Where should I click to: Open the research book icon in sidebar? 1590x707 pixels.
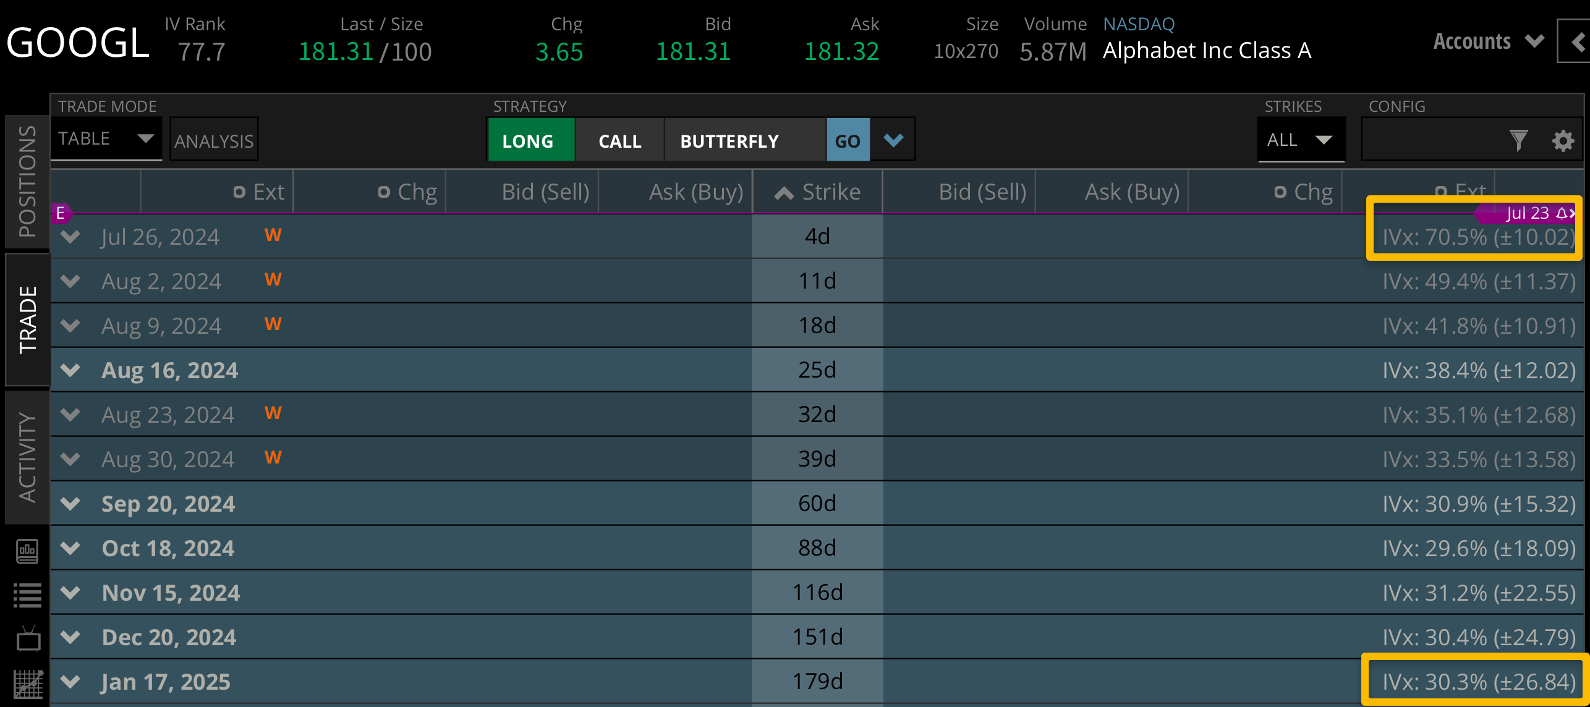[27, 551]
